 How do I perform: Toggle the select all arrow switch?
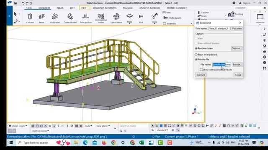click(152, 126)
